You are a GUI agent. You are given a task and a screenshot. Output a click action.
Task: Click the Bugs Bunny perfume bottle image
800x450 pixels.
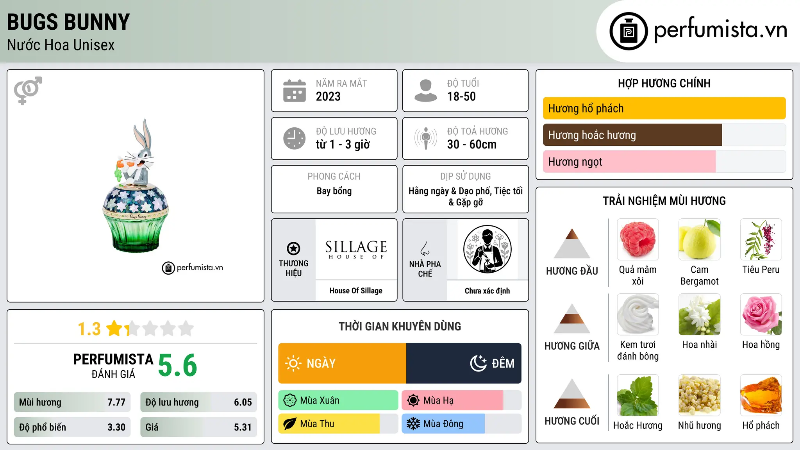136,186
